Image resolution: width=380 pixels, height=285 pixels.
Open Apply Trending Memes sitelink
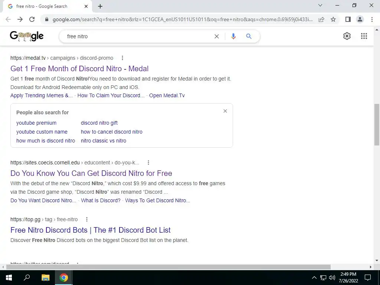point(42,95)
